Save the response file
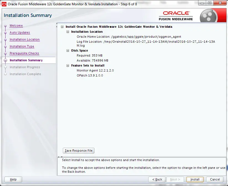This screenshot has height=186, width=228. 79,151
